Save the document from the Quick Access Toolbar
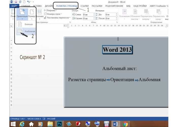 [16, 2]
